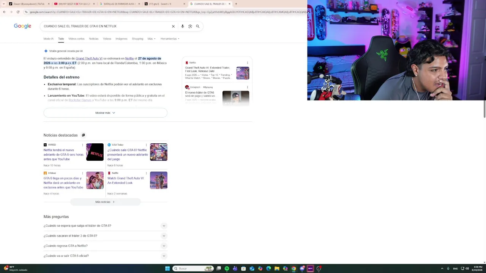Select the Videos search tab
This screenshot has height=273, width=486.
tap(107, 39)
